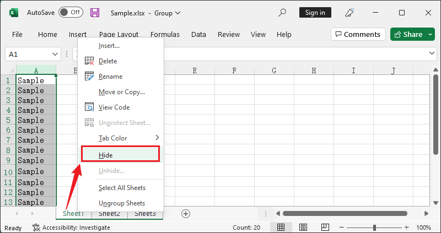Click the Accessibility Investigate status icon
Image resolution: width=441 pixels, height=233 pixels.
[36, 227]
